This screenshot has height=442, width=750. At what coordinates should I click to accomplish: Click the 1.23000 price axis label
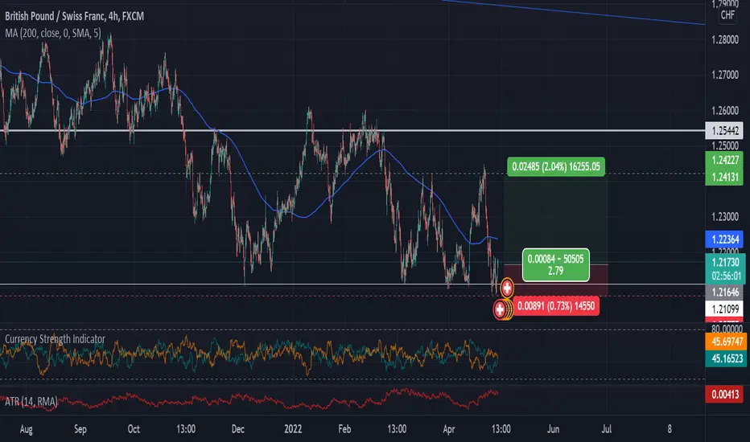point(725,216)
